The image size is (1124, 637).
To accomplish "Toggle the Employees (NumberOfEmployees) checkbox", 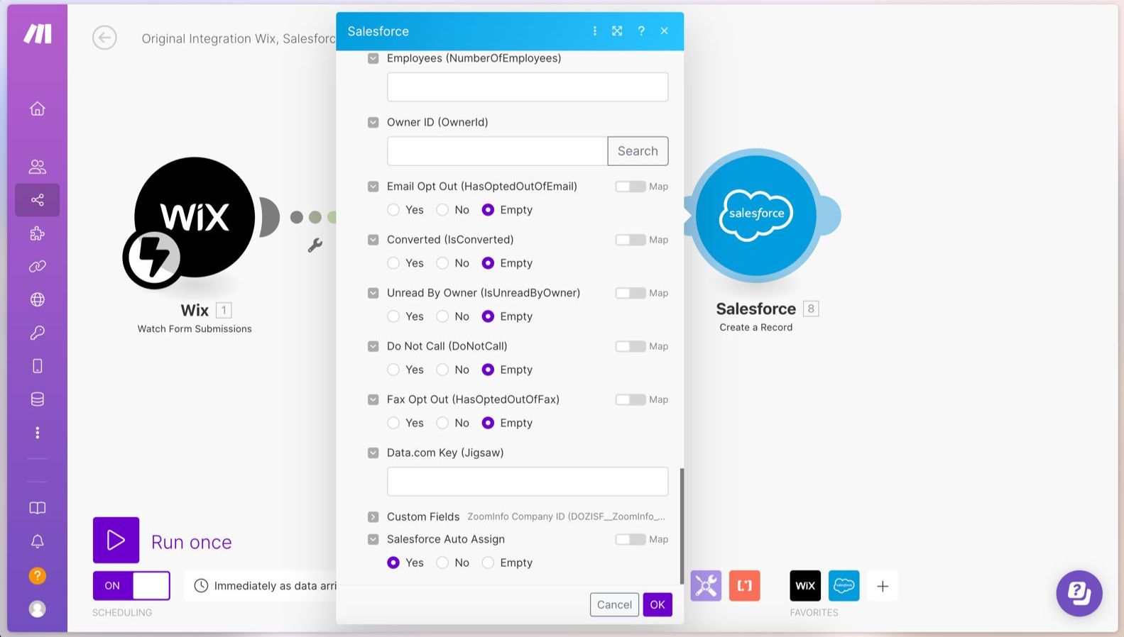I will [x=373, y=58].
